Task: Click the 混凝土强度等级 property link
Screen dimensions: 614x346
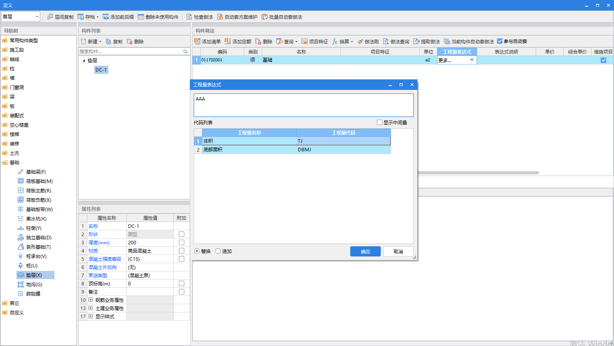Action: coord(105,259)
